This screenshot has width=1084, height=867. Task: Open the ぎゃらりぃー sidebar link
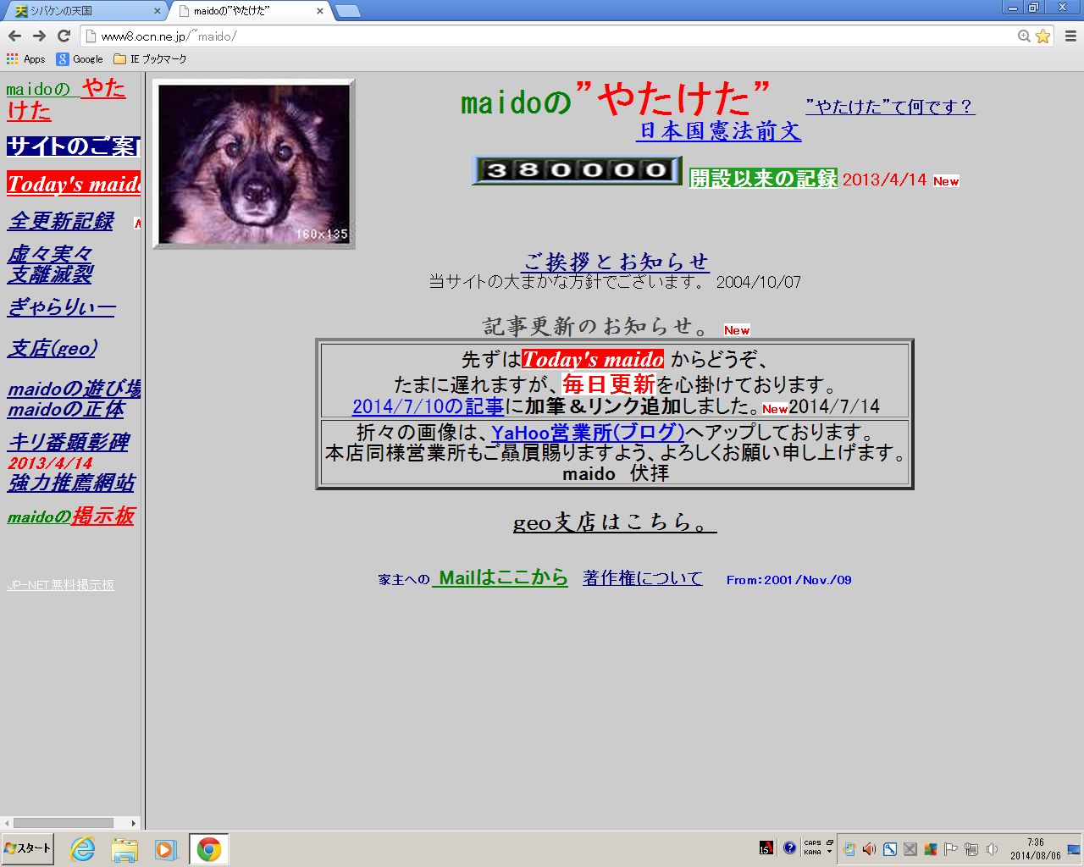click(x=61, y=307)
